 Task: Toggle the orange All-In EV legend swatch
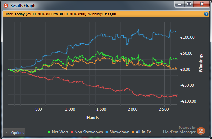pyautogui.click(x=133, y=132)
